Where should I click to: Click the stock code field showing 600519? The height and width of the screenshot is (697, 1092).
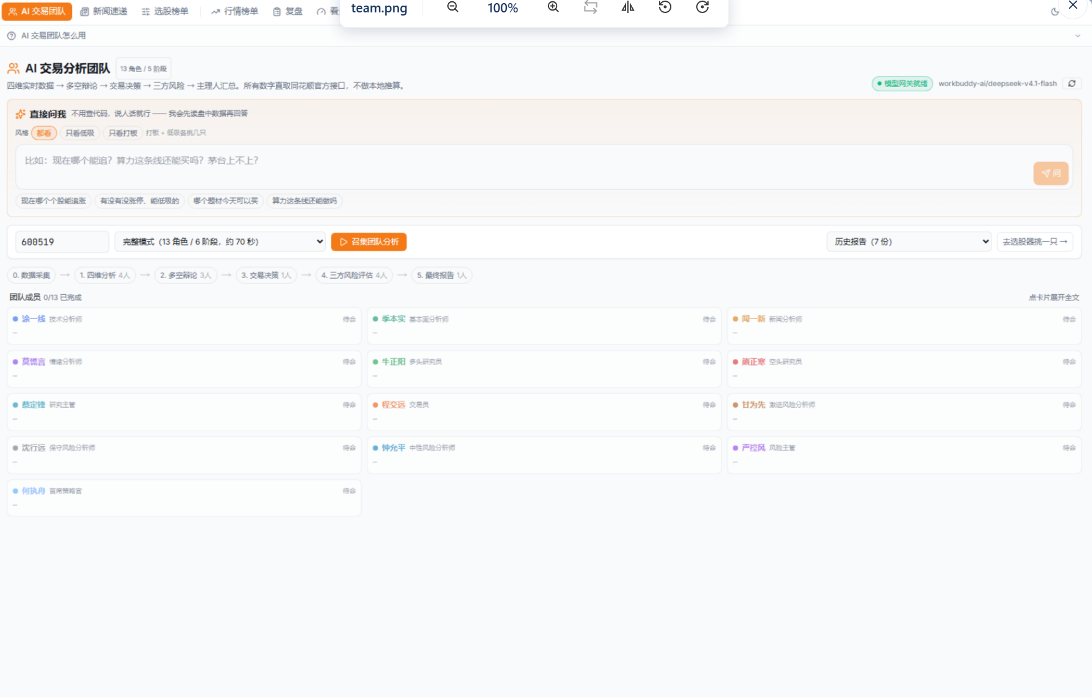pos(62,242)
